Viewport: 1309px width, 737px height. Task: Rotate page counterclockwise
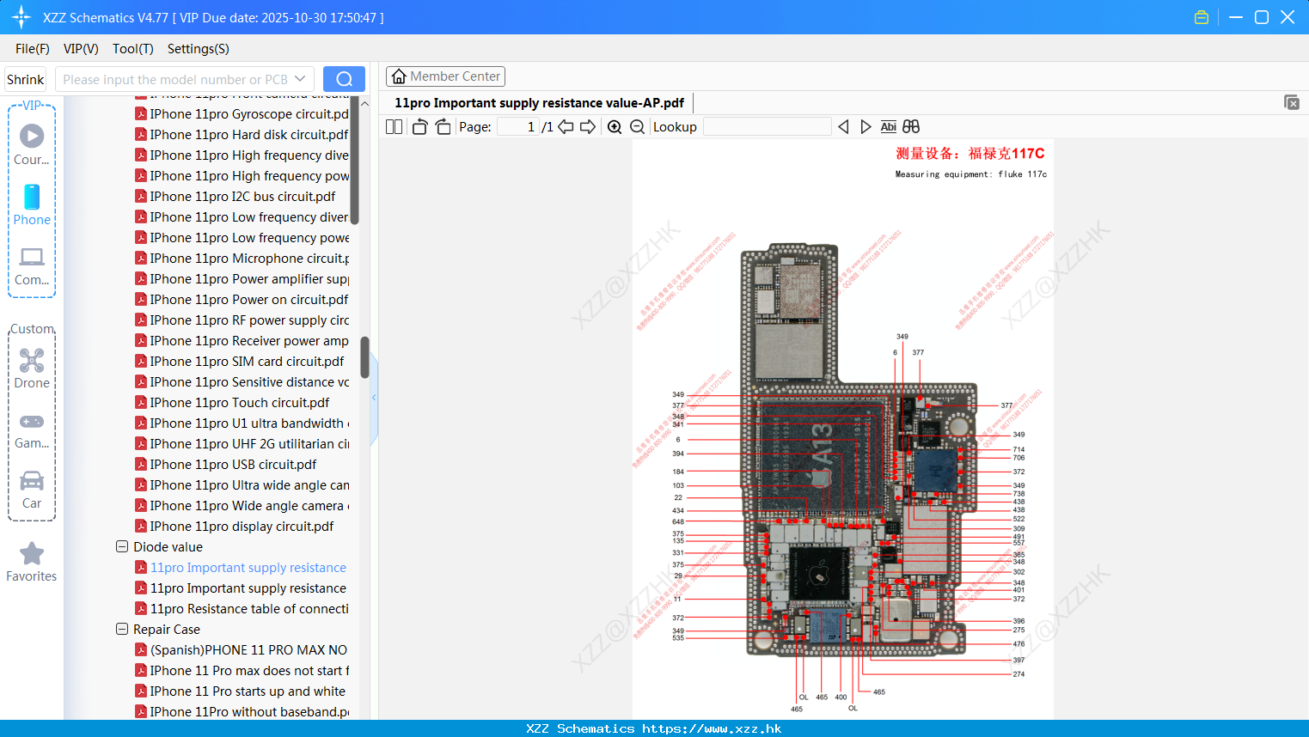point(419,126)
